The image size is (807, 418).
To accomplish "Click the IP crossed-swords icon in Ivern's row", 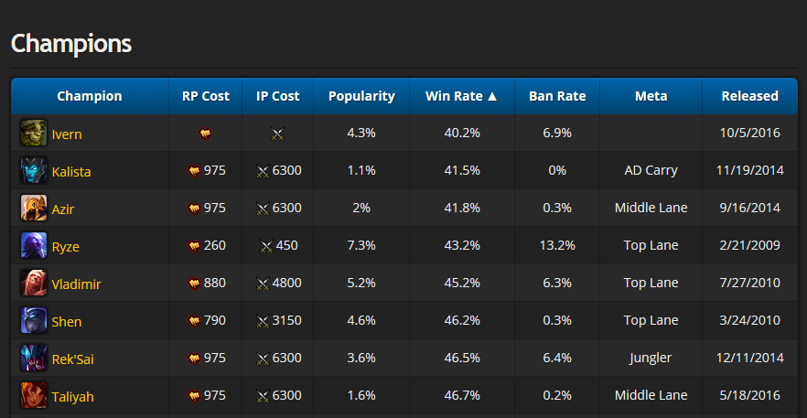I will (x=277, y=134).
